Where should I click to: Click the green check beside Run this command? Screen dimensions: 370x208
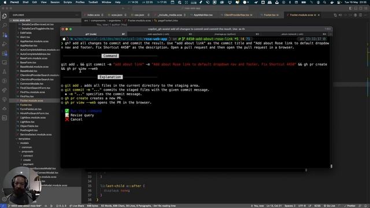[x=67, y=111]
